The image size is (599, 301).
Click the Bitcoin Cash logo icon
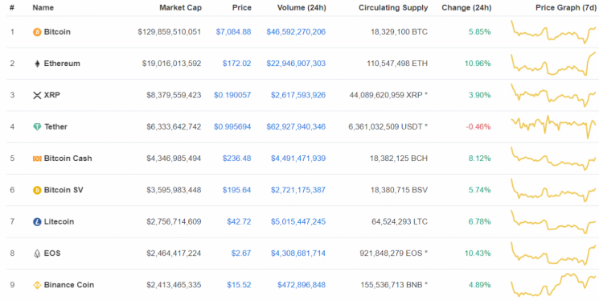coord(37,159)
